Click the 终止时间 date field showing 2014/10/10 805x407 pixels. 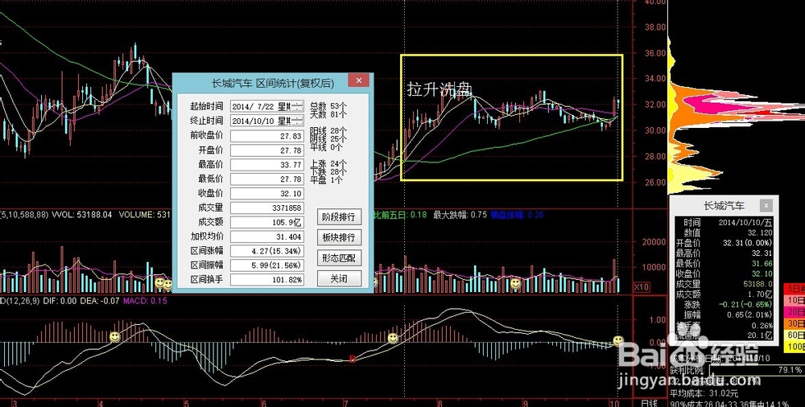pos(267,121)
